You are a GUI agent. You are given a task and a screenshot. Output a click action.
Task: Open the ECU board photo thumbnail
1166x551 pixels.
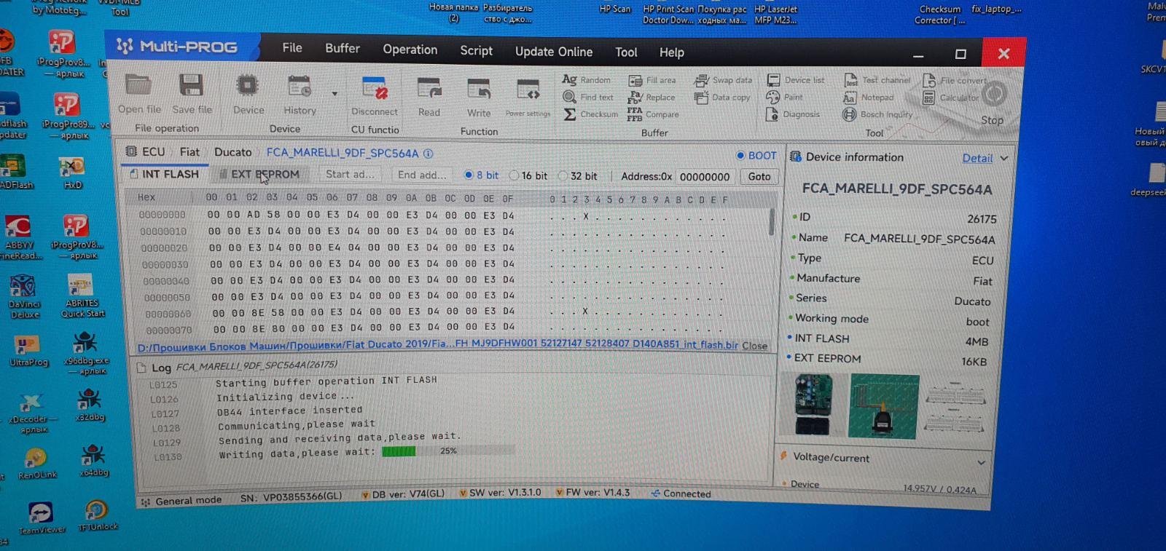pyautogui.click(x=814, y=405)
